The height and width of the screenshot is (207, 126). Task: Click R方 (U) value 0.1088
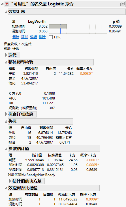coord(50,94)
